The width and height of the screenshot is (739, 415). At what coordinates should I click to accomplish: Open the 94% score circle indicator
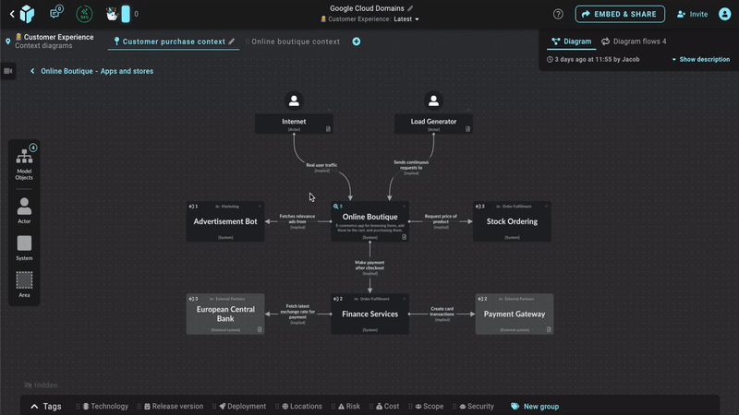click(x=84, y=14)
